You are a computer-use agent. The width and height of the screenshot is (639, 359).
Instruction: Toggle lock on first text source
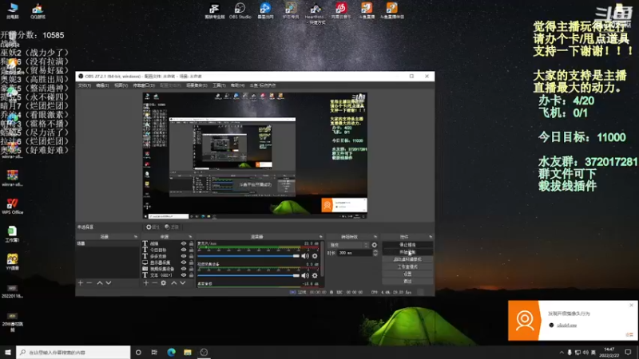tap(191, 243)
